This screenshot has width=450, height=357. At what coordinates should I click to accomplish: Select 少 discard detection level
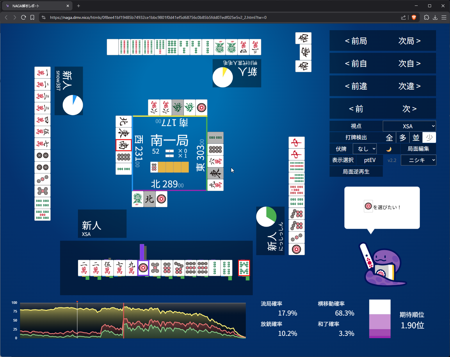[x=429, y=138]
